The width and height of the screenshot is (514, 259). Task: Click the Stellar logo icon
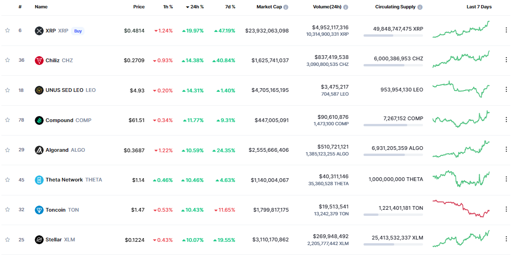[x=39, y=240]
